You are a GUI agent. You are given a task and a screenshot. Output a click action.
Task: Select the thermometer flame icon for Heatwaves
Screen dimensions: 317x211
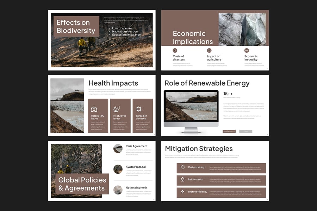coord(117,109)
